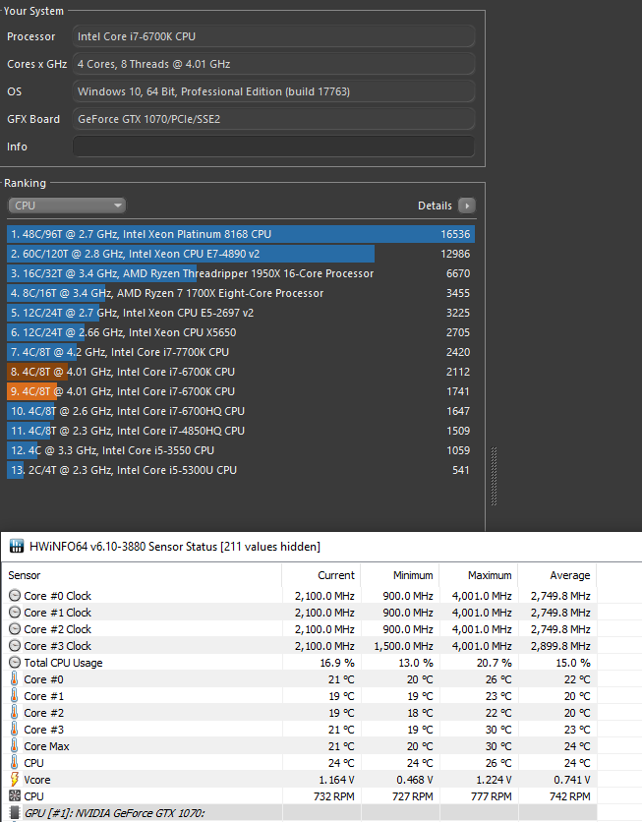Click HWiNFO64 window title icon
Viewport: 642px width, 822px height.
point(17,547)
